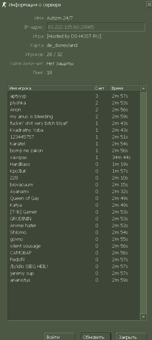Click the scrollbar up arrow

pyautogui.click(x=143, y=88)
